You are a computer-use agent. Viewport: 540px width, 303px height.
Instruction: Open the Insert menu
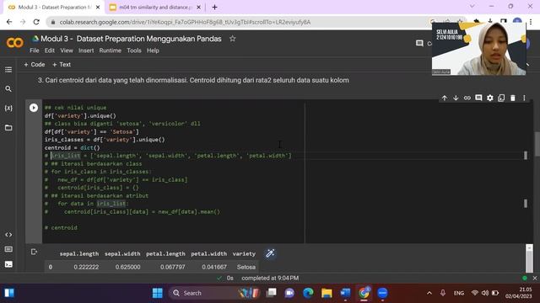[x=86, y=50]
